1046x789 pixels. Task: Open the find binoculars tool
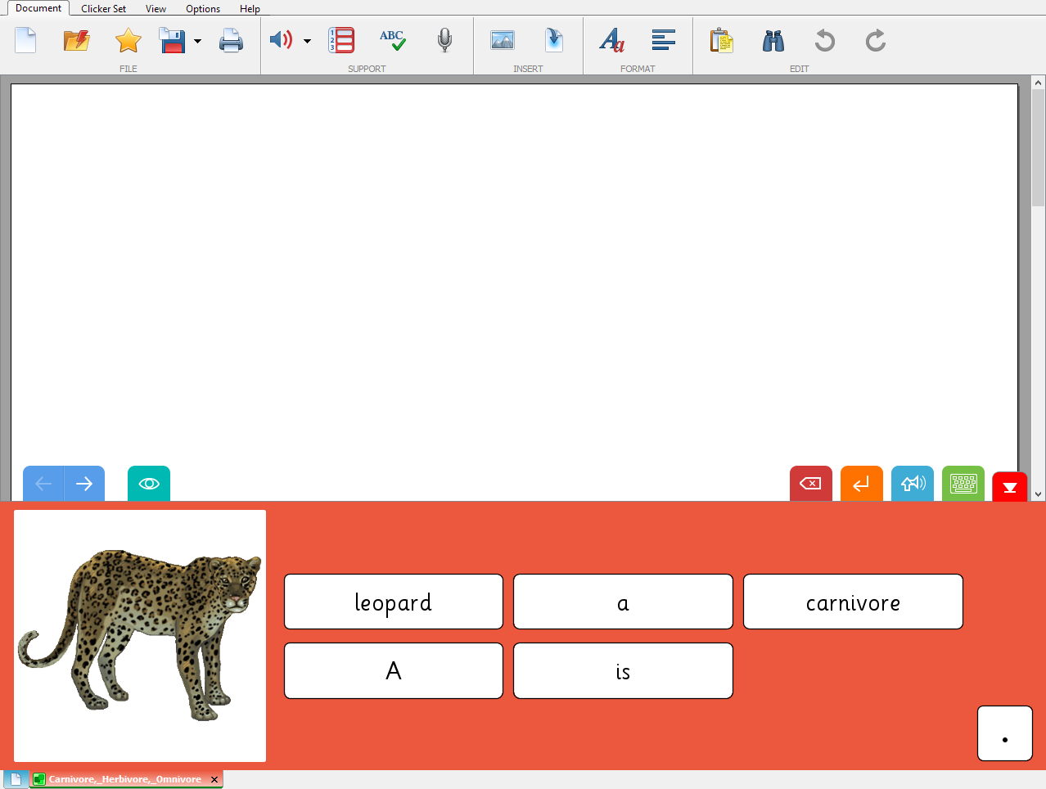(773, 40)
